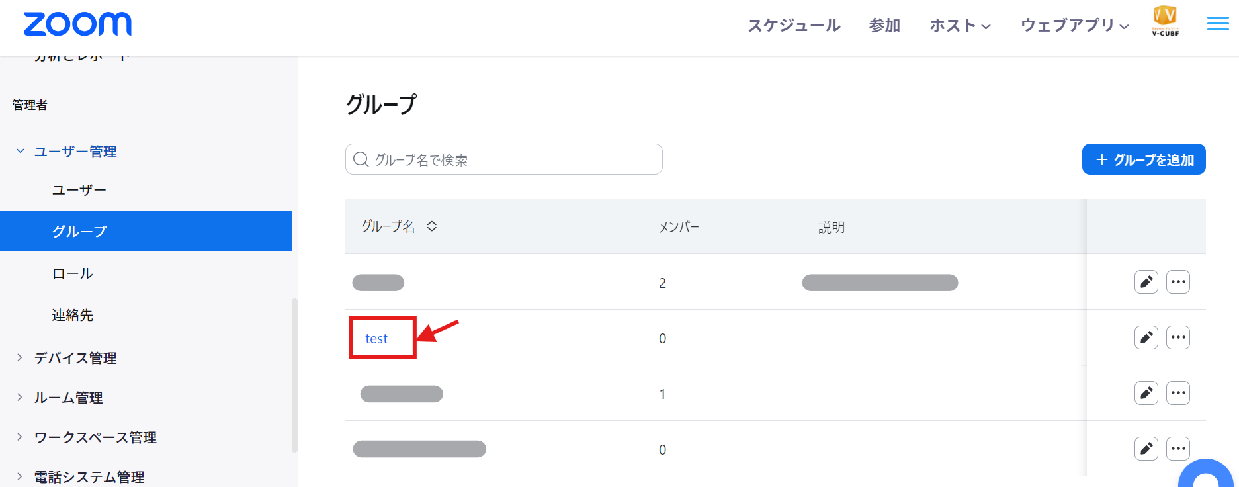Image resolution: width=1239 pixels, height=487 pixels.
Task: Click the pencil icon on the first group row
Action: [x=1146, y=282]
